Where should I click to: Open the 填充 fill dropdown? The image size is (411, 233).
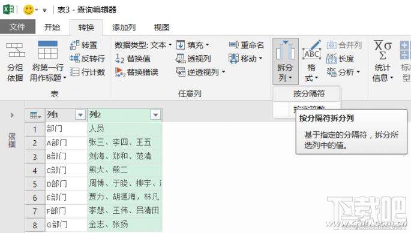coord(193,45)
